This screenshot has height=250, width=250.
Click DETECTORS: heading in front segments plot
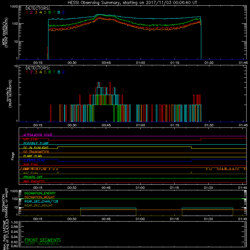pos(38,8)
